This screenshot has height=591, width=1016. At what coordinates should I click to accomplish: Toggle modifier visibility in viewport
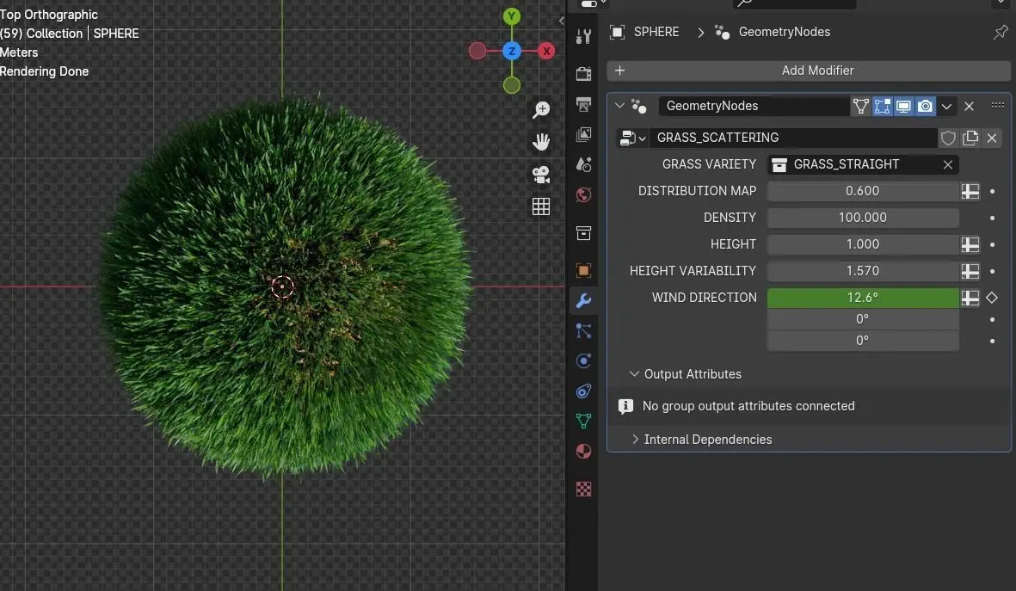903,107
